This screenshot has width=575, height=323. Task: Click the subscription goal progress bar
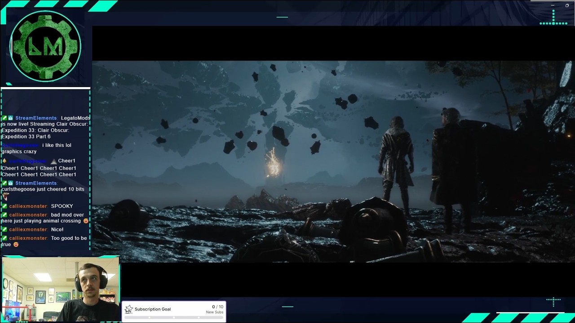click(174, 318)
